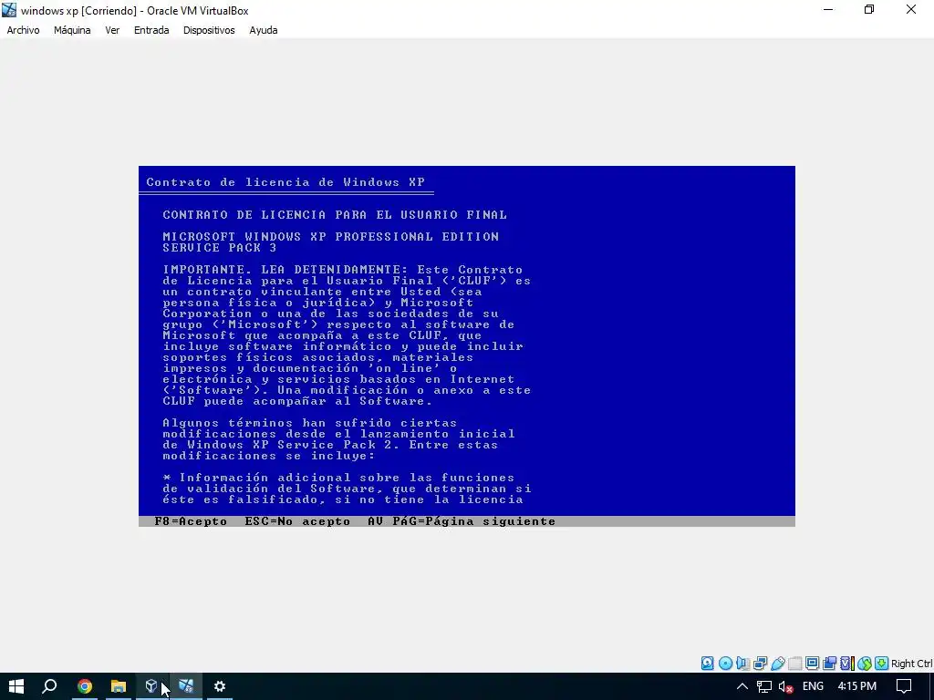The height and width of the screenshot is (700, 934).
Task: Show hidden system tray icons
Action: tap(742, 686)
